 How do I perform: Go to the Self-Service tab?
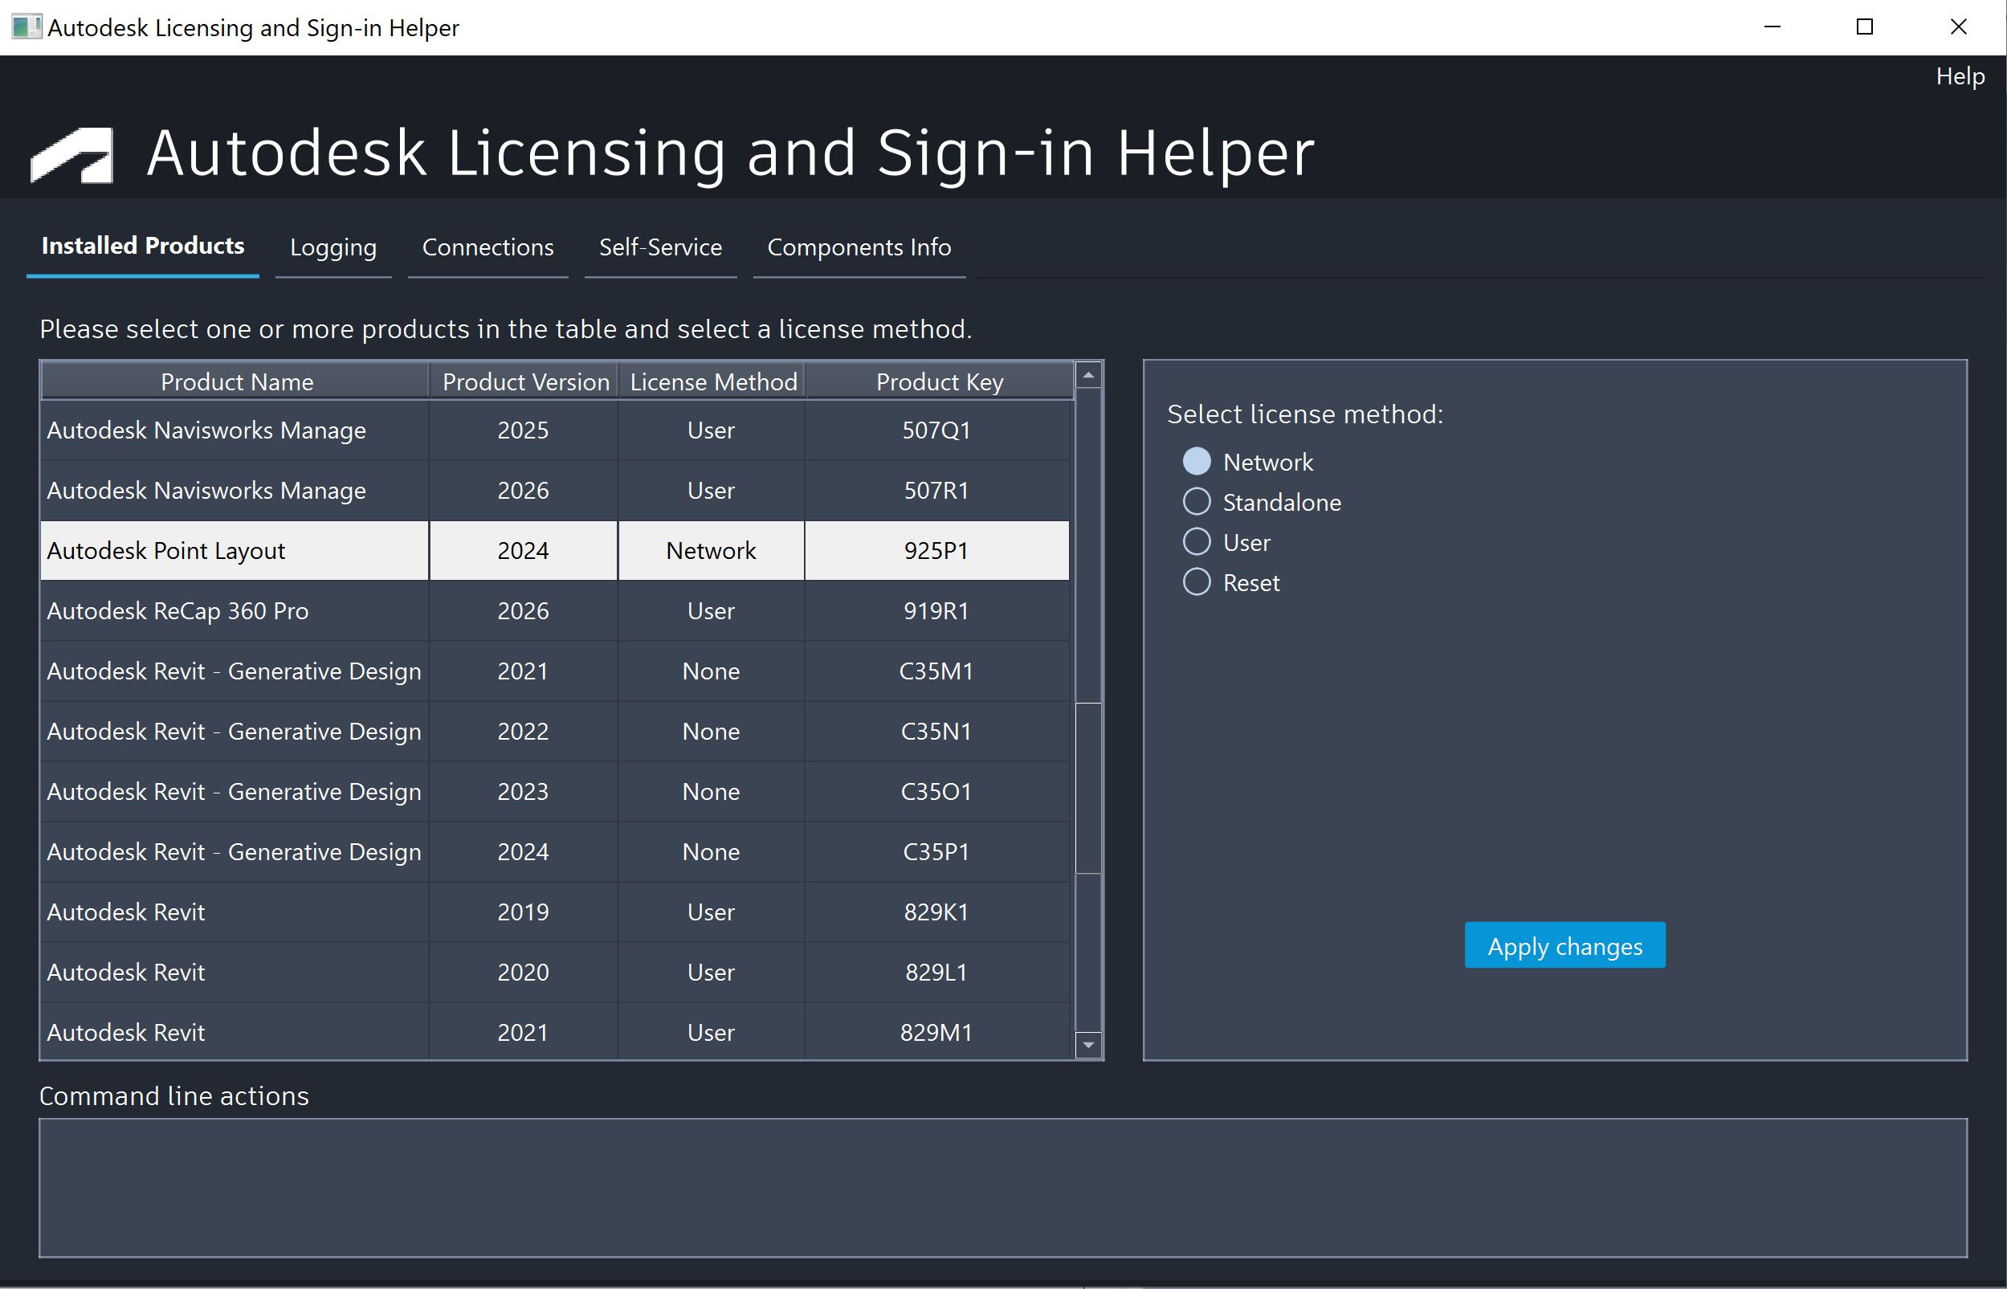point(660,247)
